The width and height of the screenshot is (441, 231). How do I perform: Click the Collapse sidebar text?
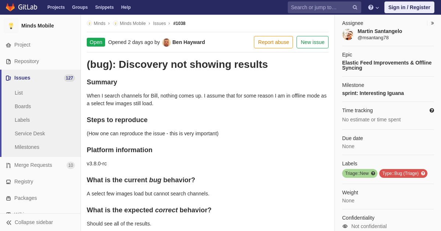(x=34, y=222)
